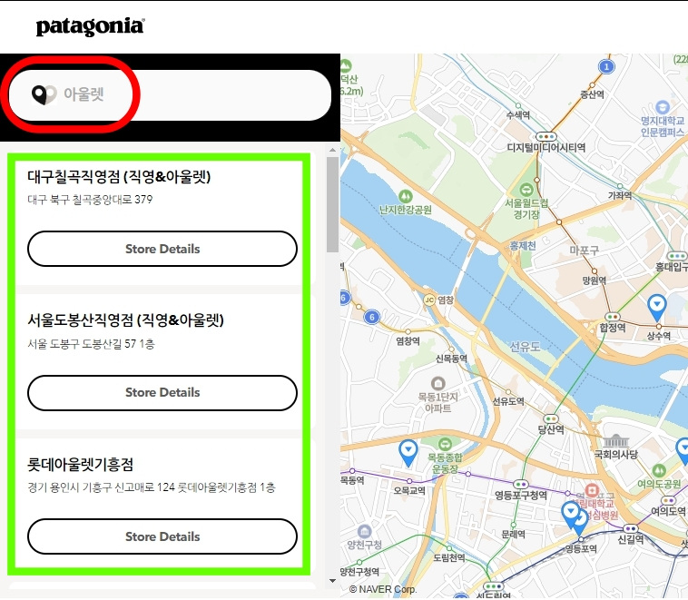Screen dimensions: 688x600
Task: Open Store Details for 대구칠곡직영점
Action: click(x=162, y=249)
